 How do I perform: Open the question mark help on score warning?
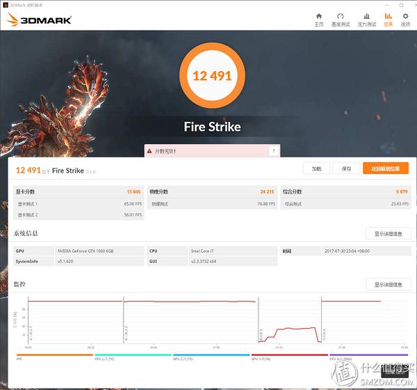(274, 151)
